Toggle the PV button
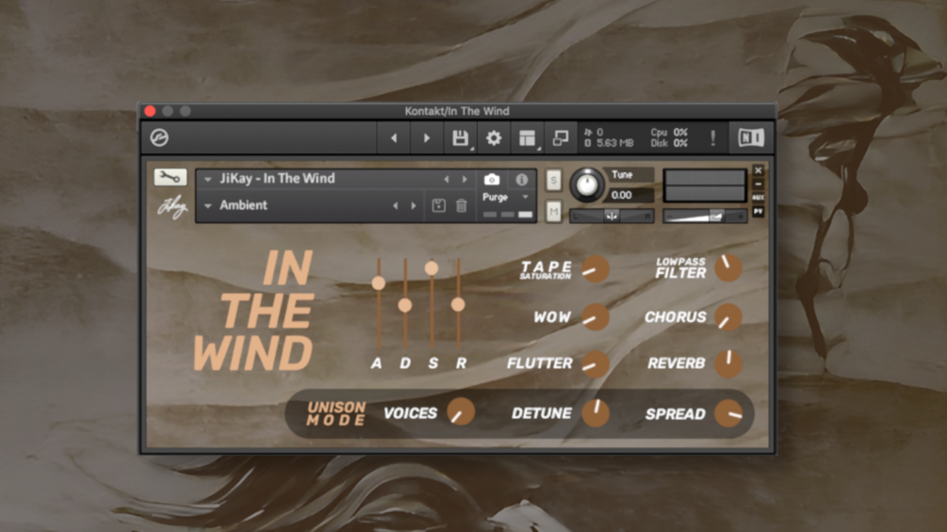This screenshot has width=947, height=532. tap(758, 212)
